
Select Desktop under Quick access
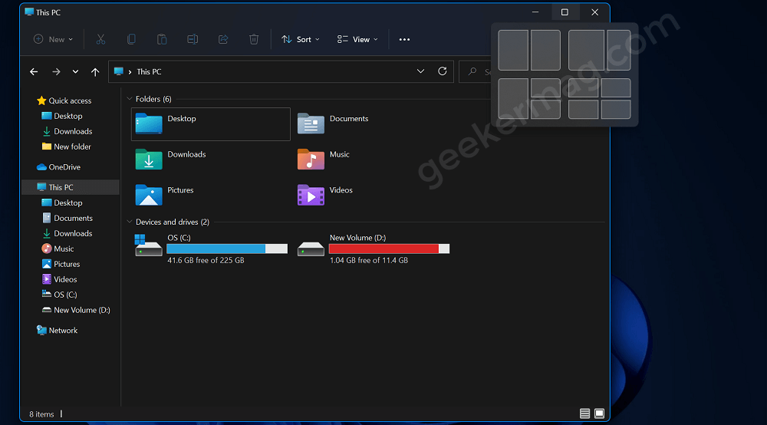click(x=62, y=116)
